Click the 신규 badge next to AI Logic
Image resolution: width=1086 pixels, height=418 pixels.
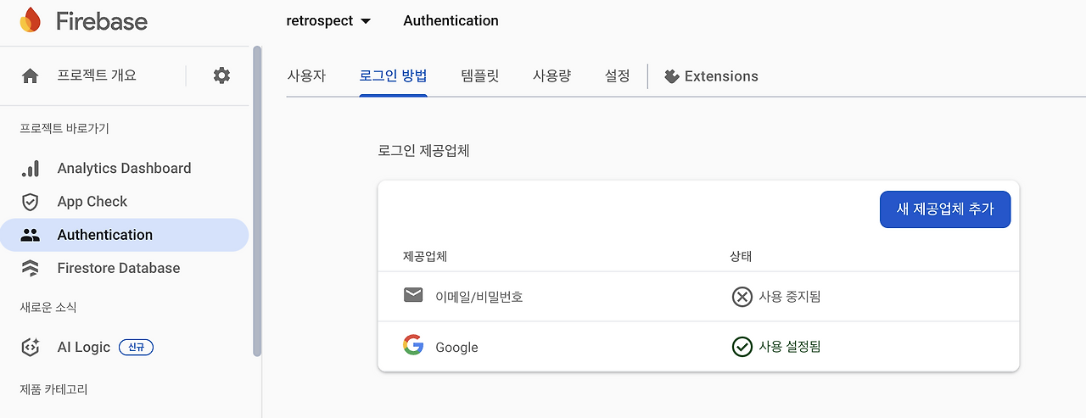click(x=136, y=348)
